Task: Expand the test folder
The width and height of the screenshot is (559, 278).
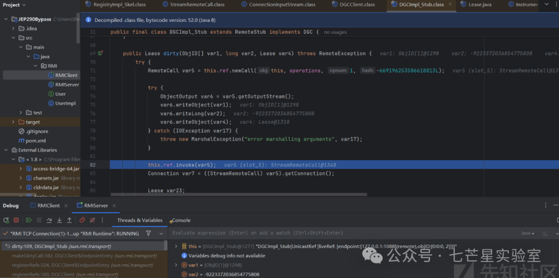Action: pos(21,113)
